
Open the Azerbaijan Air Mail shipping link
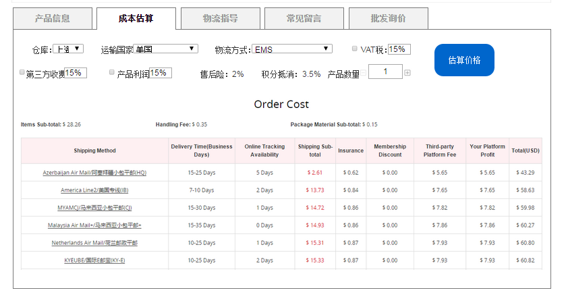(x=94, y=173)
